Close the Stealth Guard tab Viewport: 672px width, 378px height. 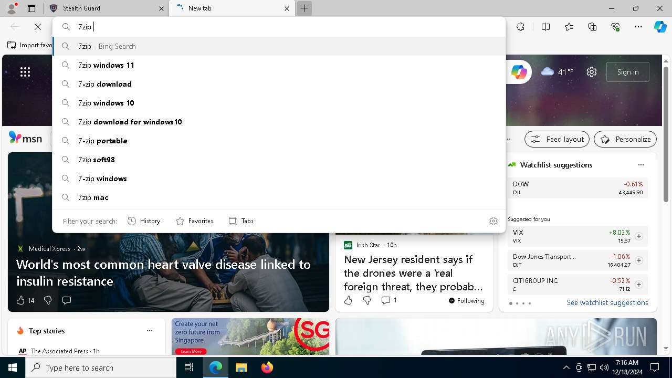pos(161,8)
